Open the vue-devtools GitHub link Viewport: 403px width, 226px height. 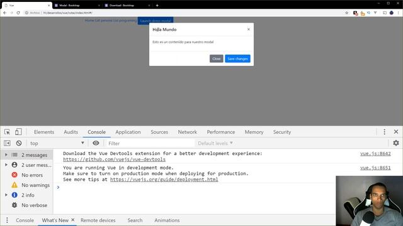[x=115, y=159]
